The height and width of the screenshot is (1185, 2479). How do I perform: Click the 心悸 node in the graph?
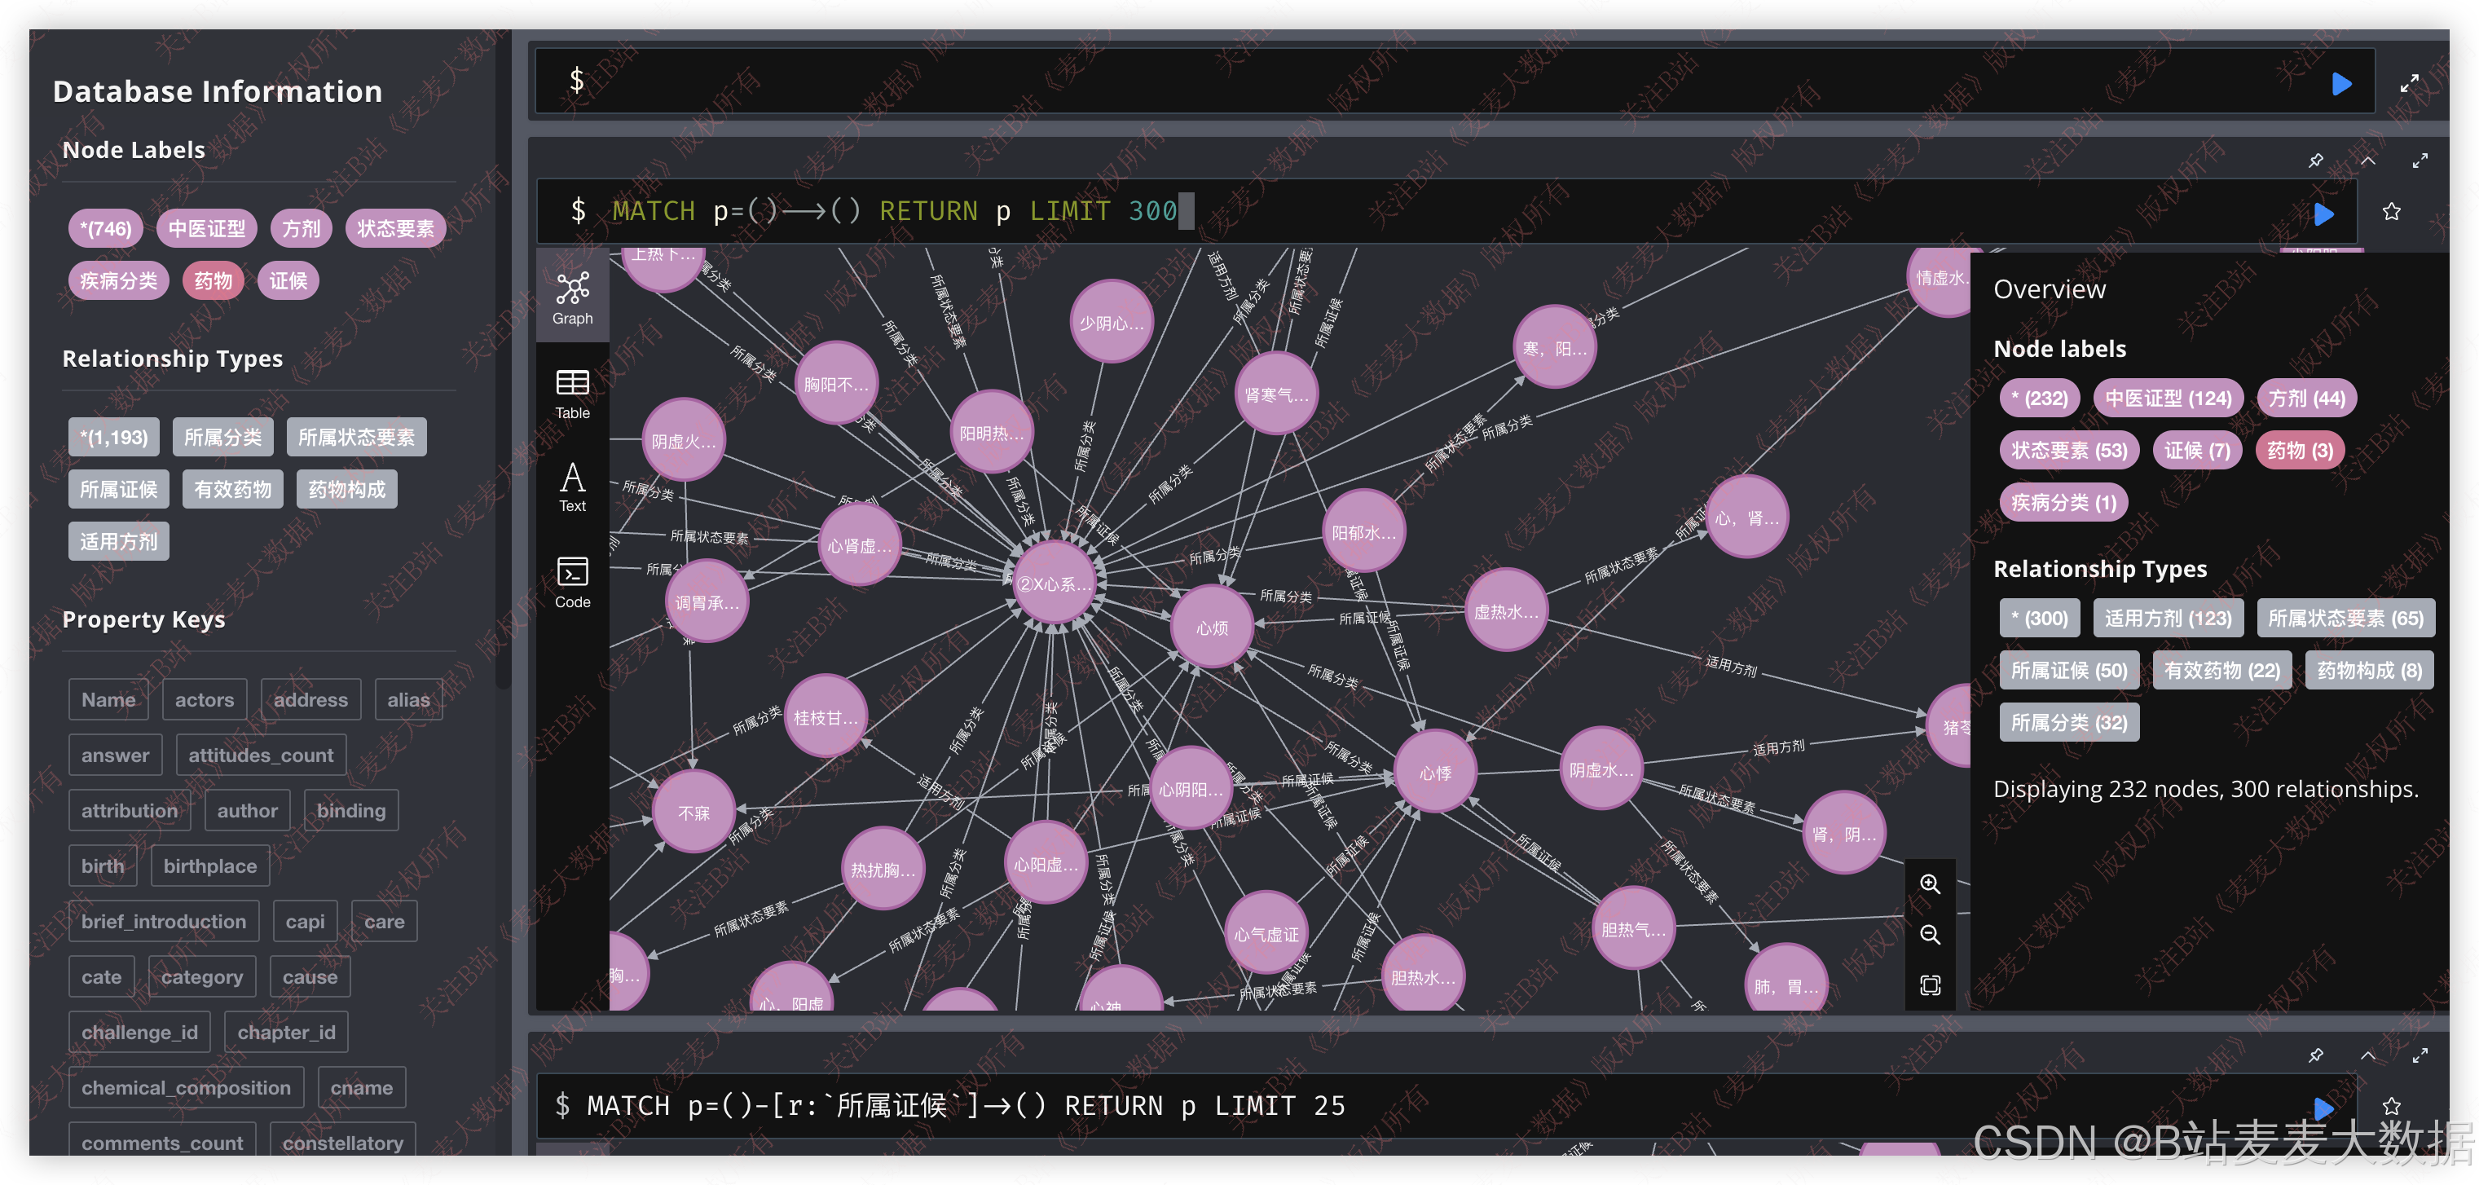1435,772
